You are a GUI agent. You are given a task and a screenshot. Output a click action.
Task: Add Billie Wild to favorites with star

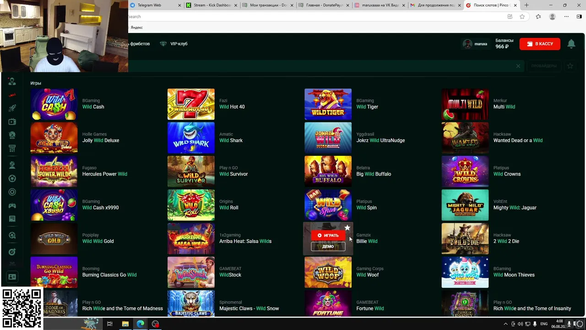347,228
